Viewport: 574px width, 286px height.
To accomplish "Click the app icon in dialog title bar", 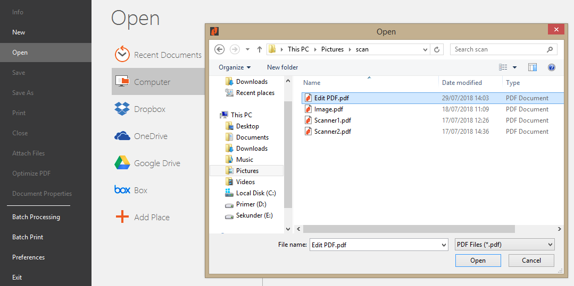I will (x=214, y=31).
